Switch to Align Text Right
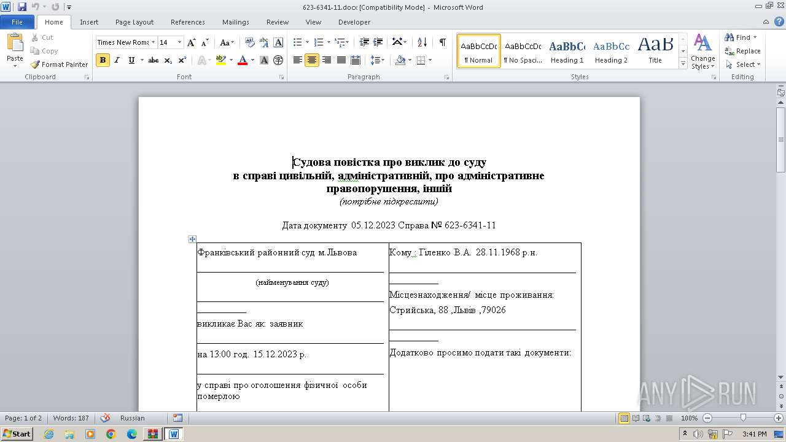786x442 pixels. (327, 60)
